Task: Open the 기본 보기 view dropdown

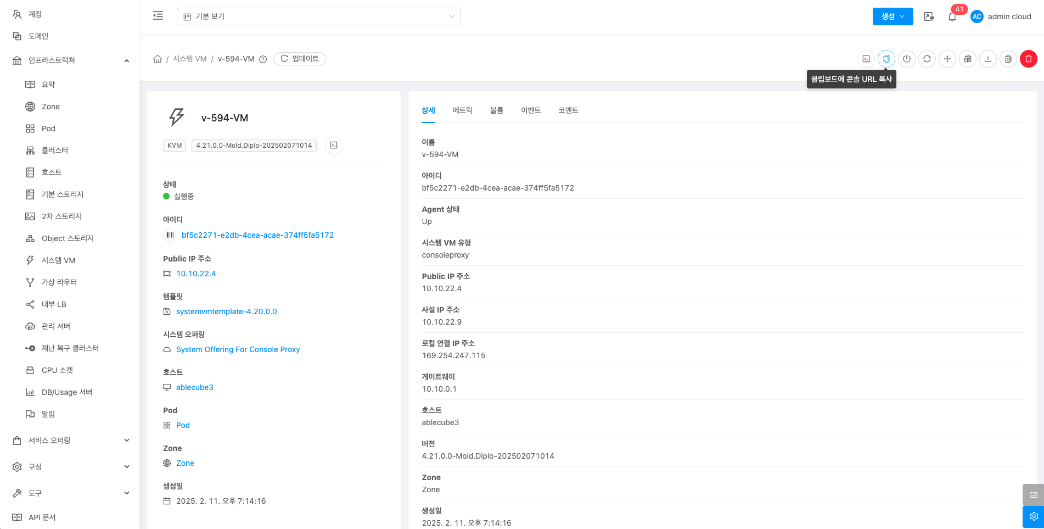Action: (318, 16)
